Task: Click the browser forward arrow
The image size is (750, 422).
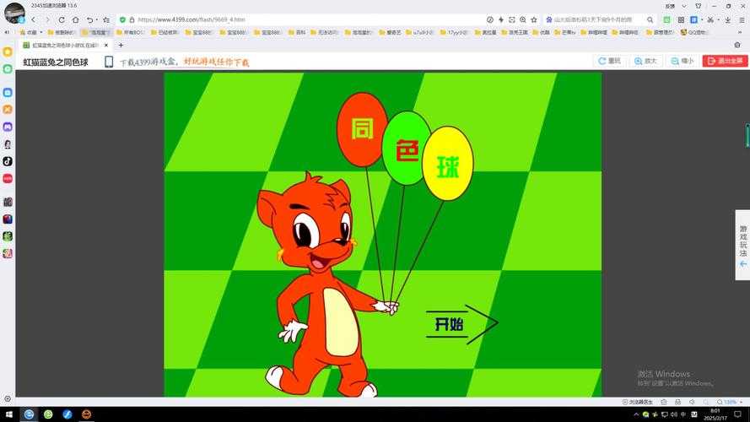Action: (47, 19)
